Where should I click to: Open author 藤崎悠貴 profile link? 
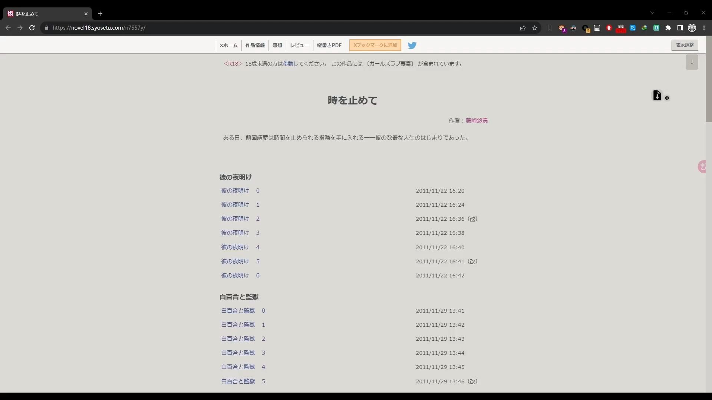(477, 121)
